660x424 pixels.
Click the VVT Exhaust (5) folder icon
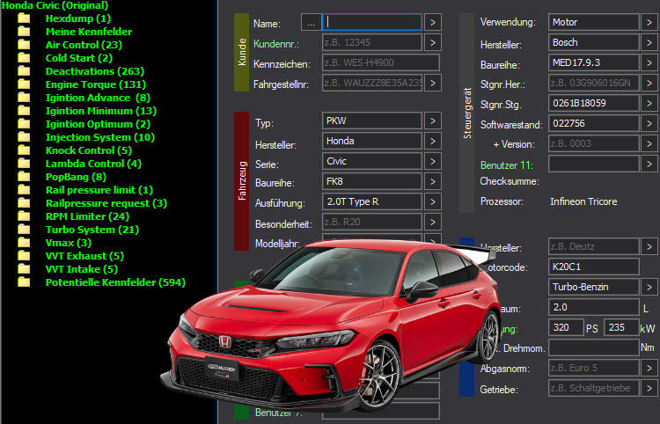coord(24,256)
